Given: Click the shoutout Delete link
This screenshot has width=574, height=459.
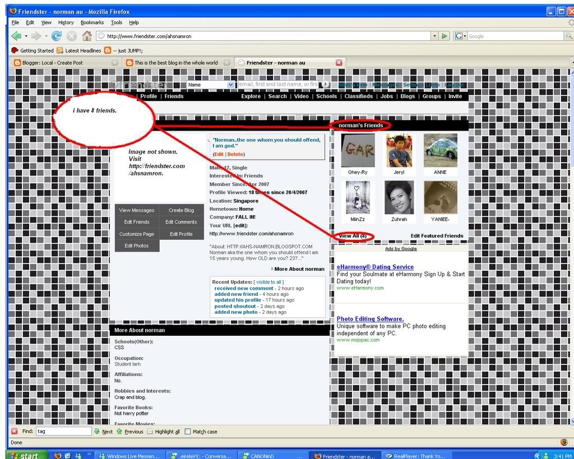Looking at the screenshot, I should pos(235,154).
